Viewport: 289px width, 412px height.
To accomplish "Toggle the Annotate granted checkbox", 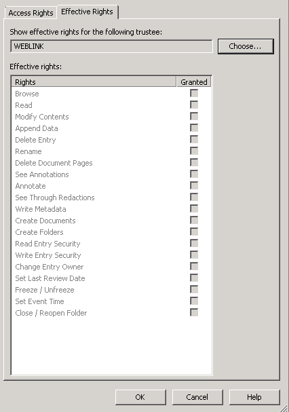I will coord(194,186).
